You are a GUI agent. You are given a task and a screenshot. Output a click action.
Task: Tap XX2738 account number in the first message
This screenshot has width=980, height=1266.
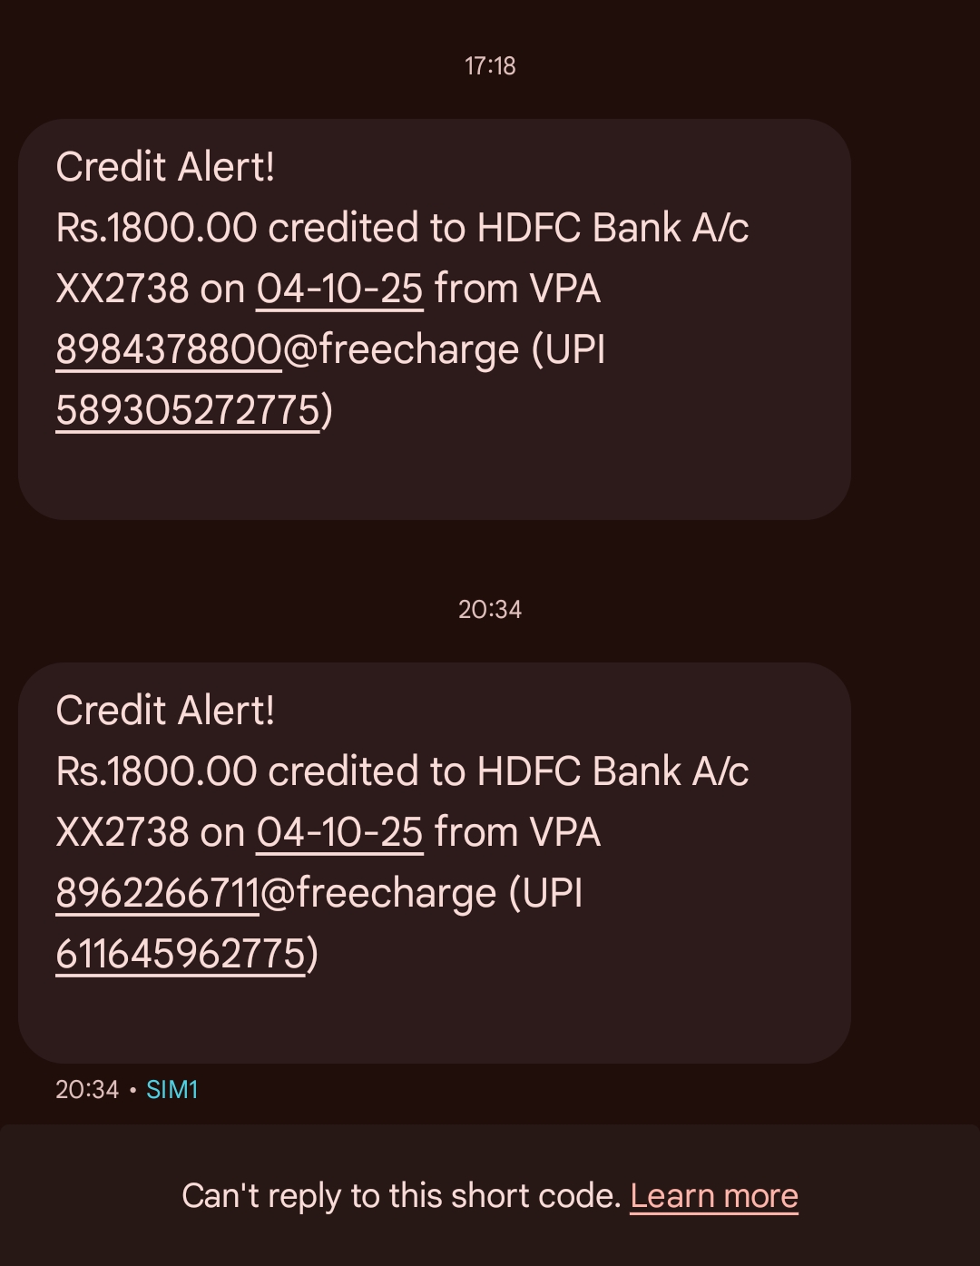(122, 290)
